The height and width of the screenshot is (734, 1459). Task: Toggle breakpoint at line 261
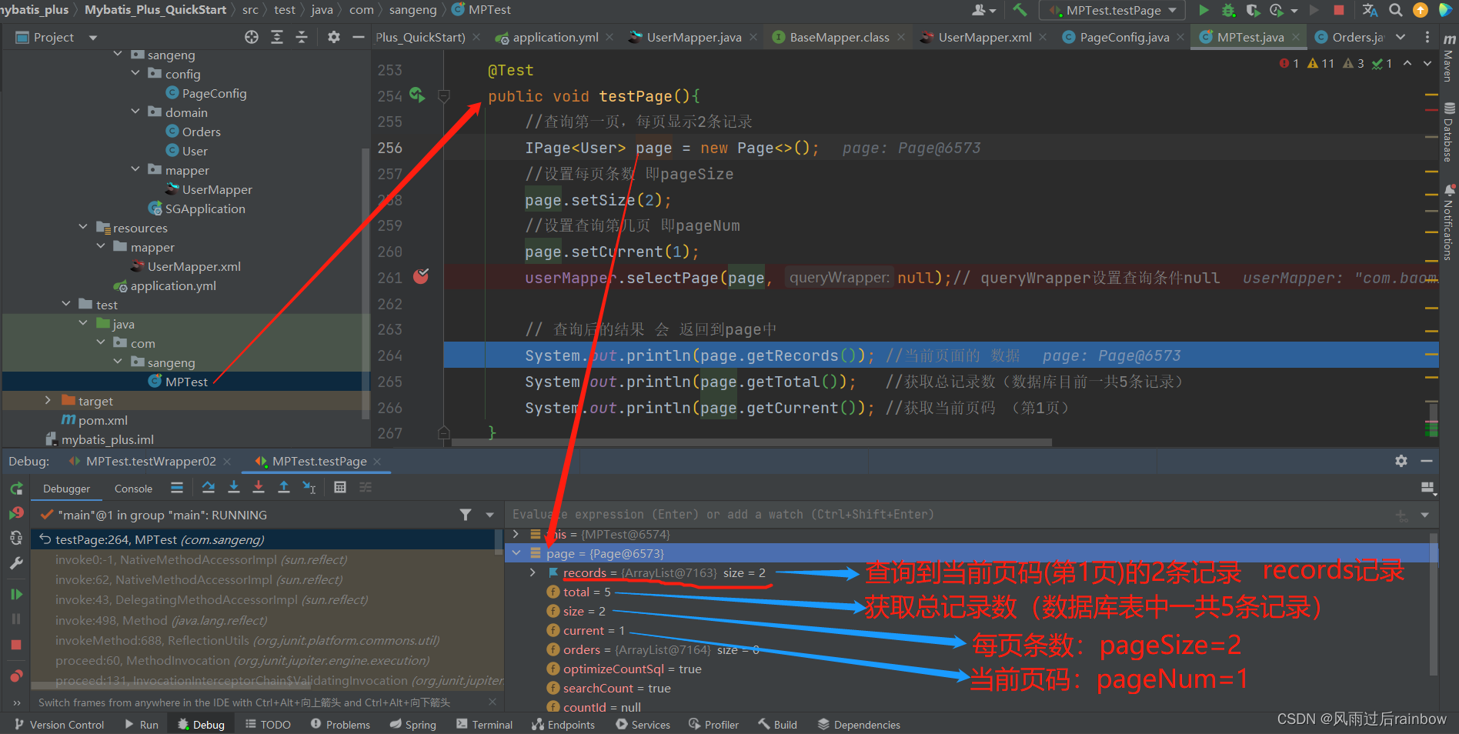[421, 276]
